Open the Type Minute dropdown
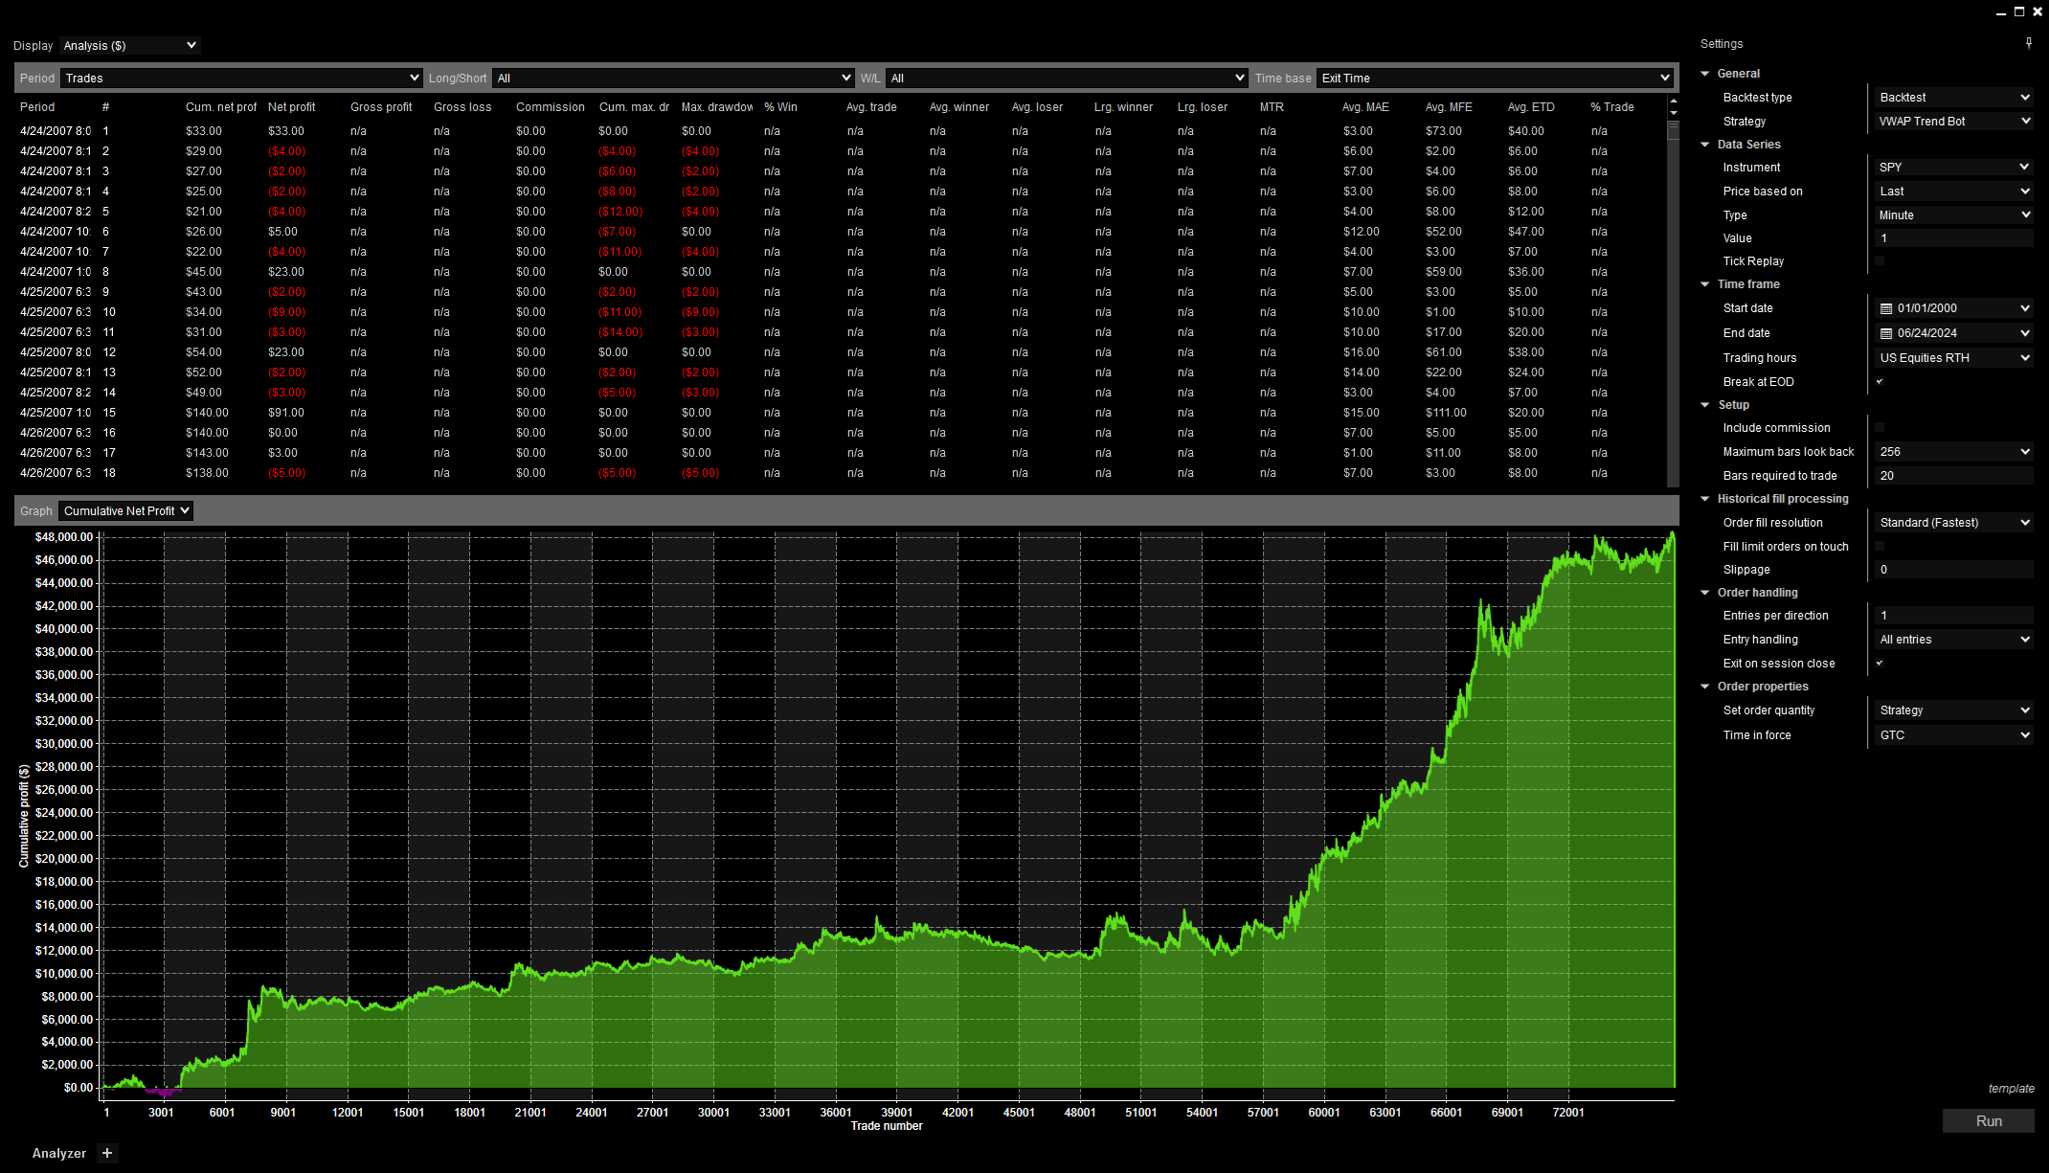This screenshot has height=1173, width=2049. pyautogui.click(x=1953, y=214)
